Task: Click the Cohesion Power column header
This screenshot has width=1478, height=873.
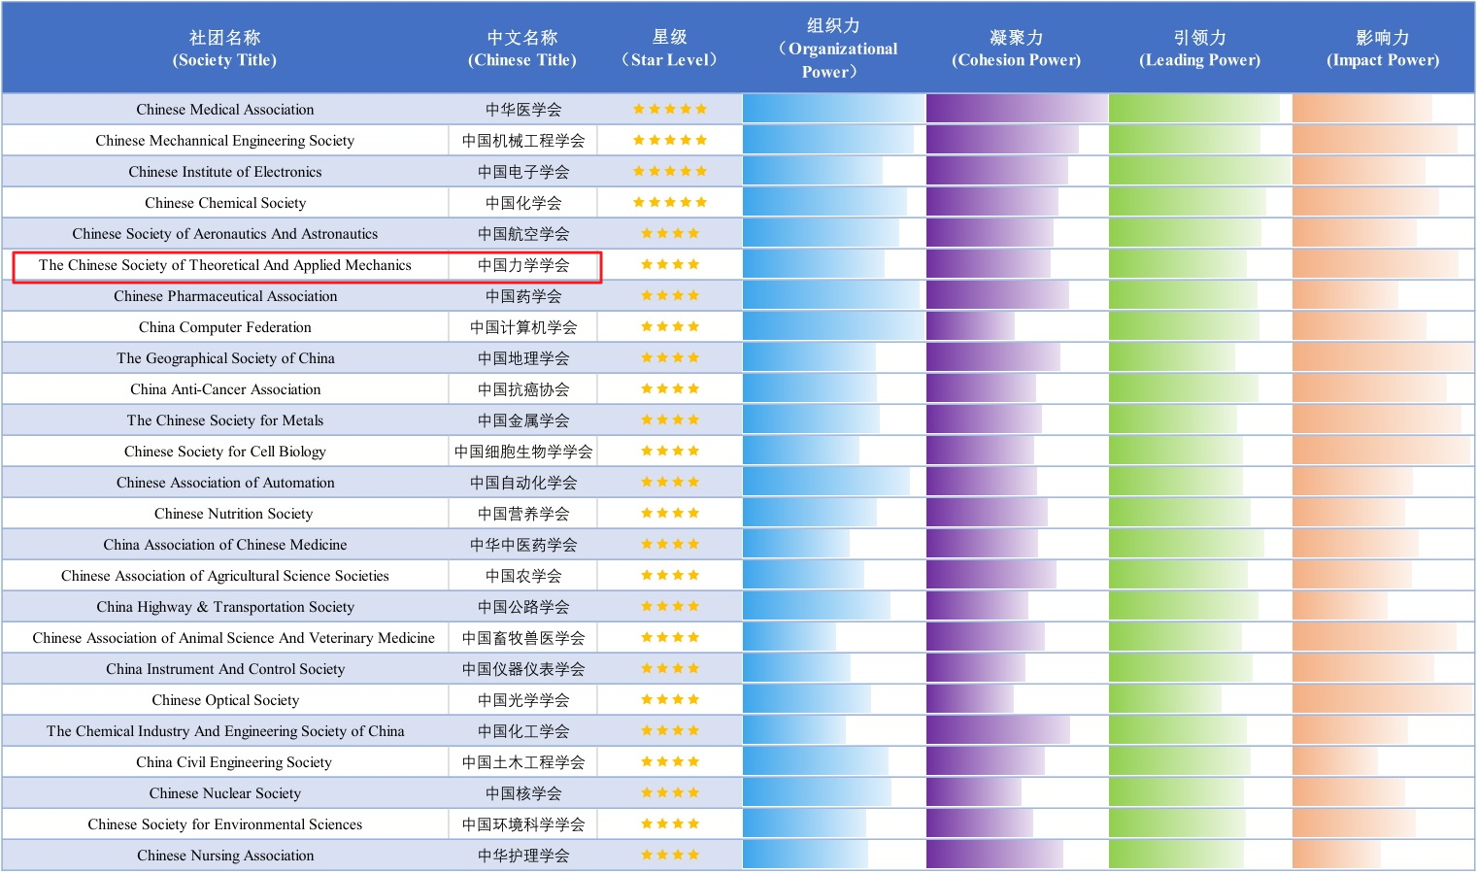Action: pos(1017,49)
